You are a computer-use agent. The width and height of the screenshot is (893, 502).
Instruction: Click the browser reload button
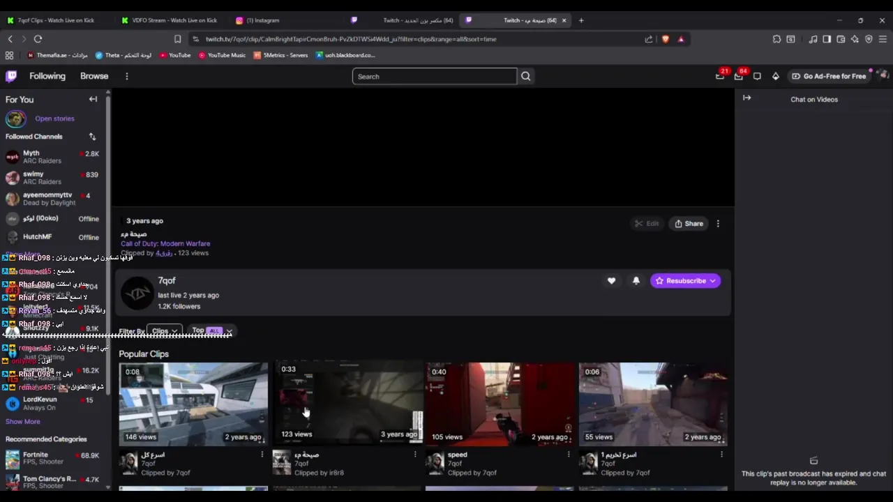click(x=38, y=39)
